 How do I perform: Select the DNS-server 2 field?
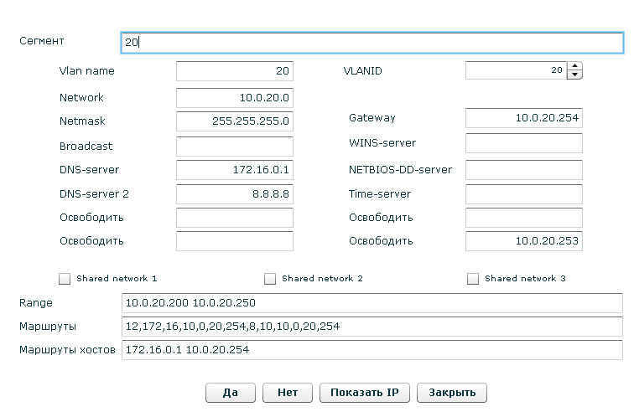(x=235, y=194)
